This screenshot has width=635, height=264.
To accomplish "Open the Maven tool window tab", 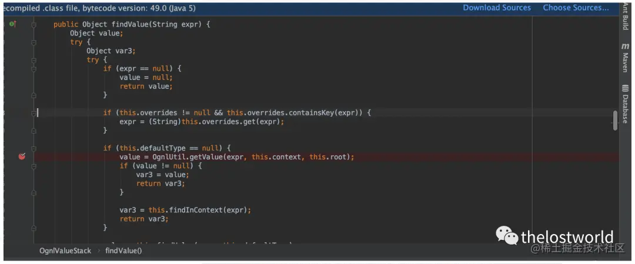I will [x=625, y=58].
